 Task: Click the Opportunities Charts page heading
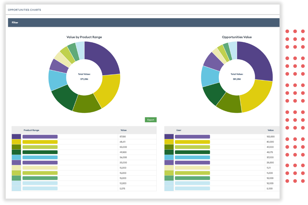click(24, 10)
